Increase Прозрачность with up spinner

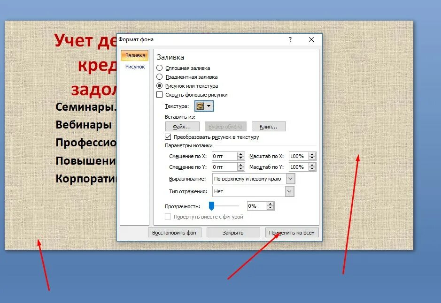[270, 204]
